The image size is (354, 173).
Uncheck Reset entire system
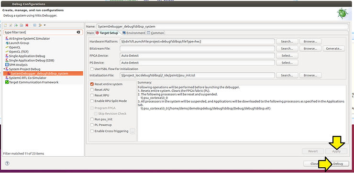[x=92, y=84]
